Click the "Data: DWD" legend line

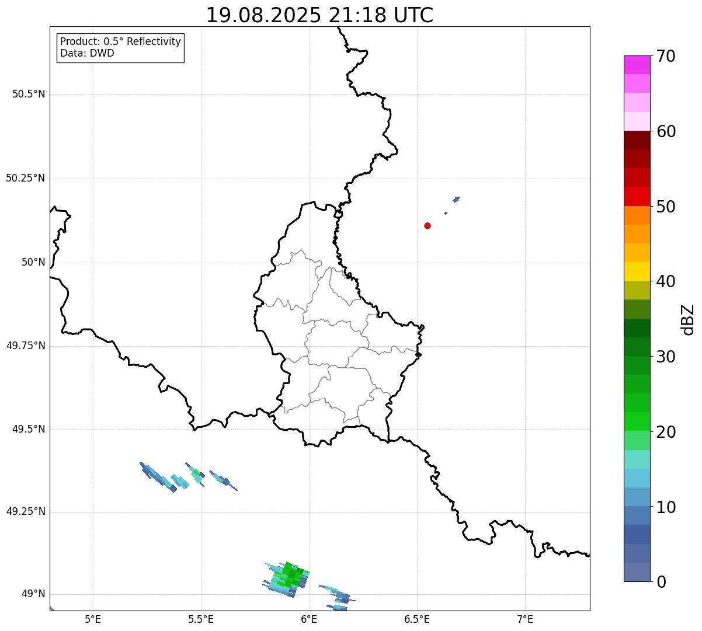87,53
